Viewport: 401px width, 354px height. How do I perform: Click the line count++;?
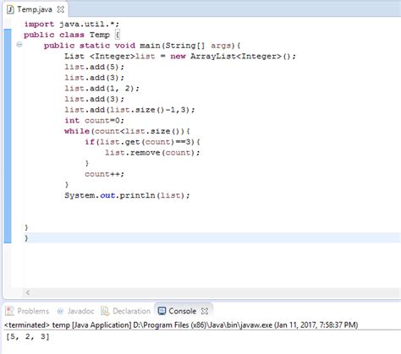point(104,174)
